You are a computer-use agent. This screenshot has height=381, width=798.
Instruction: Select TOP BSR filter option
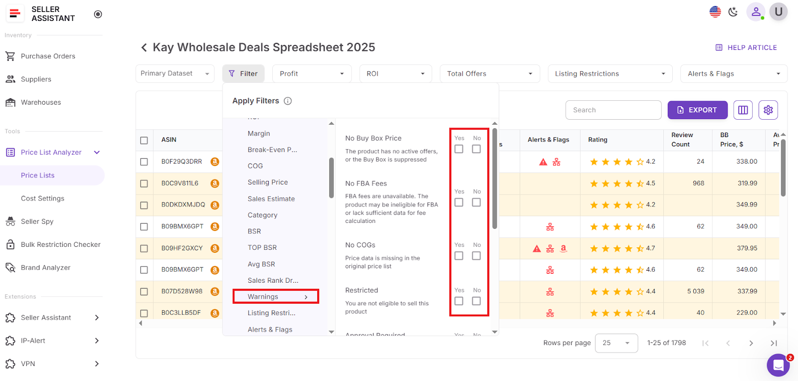pos(262,248)
